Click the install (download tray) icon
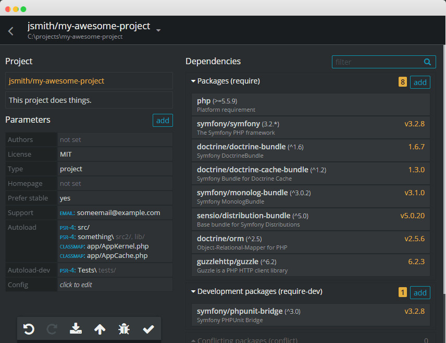Viewport: 446px width, 343px height. coord(76,329)
